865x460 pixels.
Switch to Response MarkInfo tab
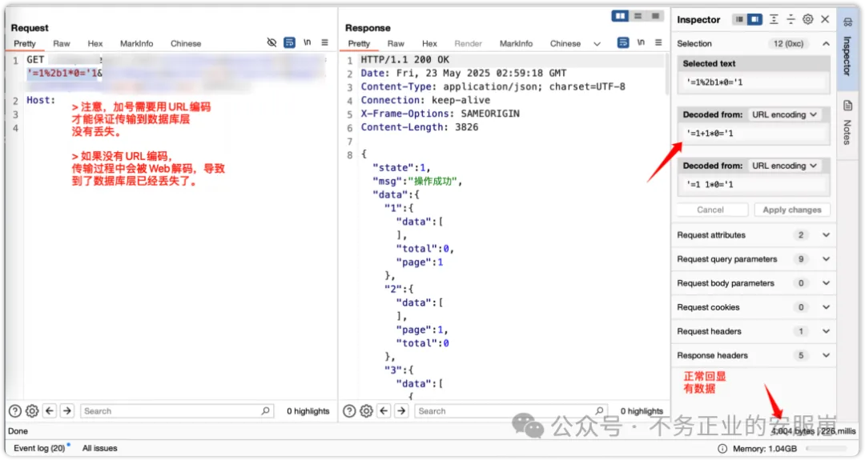(516, 43)
